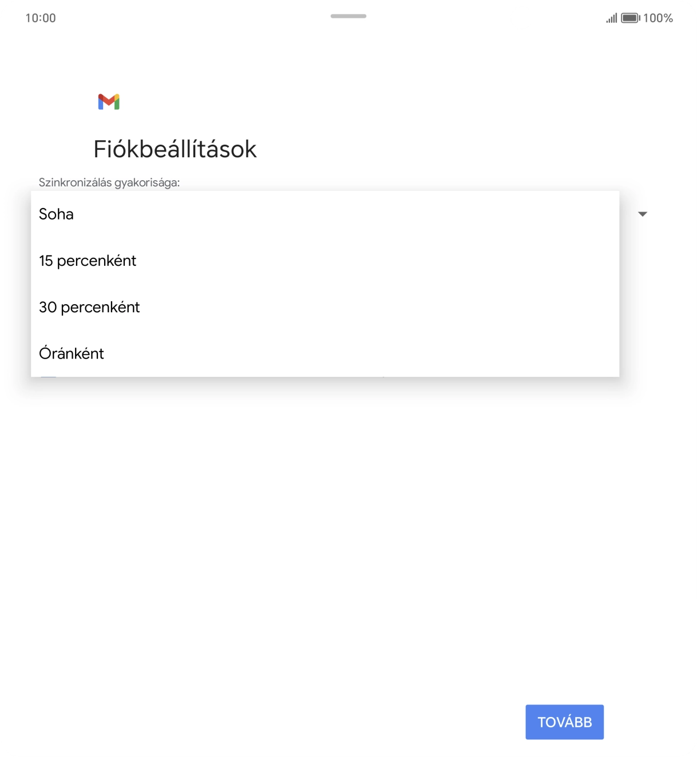The image size is (697, 757).
Task: Click the signal strength indicator
Action: (x=610, y=18)
